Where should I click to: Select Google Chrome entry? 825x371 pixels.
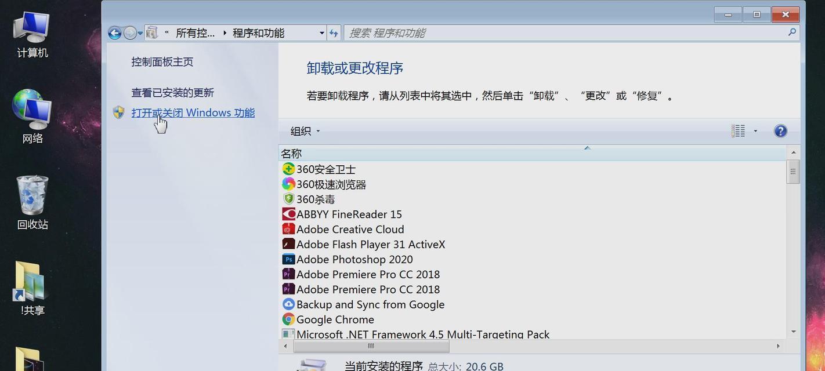pos(335,319)
